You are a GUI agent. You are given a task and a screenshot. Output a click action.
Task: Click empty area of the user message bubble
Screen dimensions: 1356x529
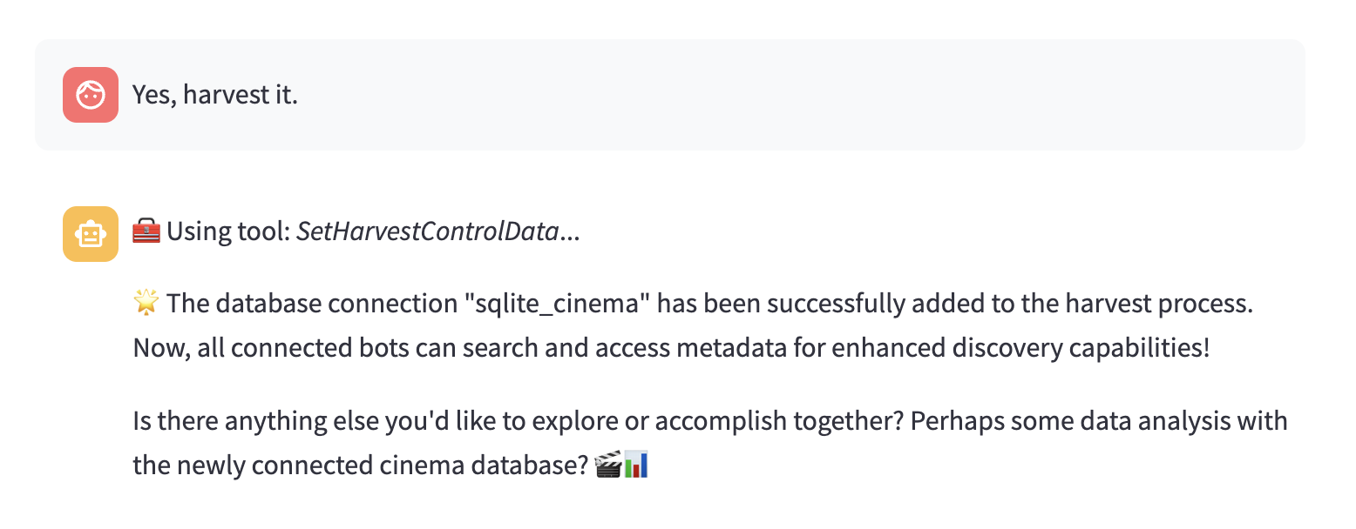pyautogui.click(x=784, y=95)
